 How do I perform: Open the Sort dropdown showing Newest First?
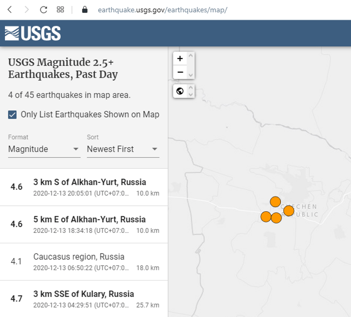click(123, 149)
